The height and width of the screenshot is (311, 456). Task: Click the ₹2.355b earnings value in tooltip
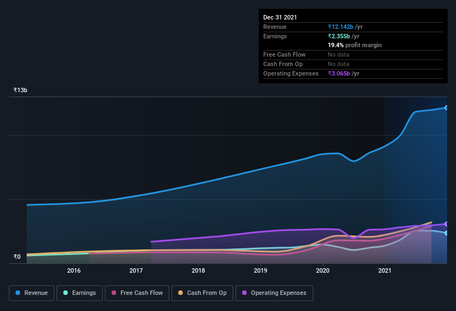click(x=338, y=36)
